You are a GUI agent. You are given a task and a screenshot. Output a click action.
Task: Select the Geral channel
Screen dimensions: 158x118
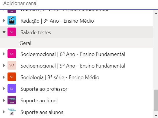76,43
